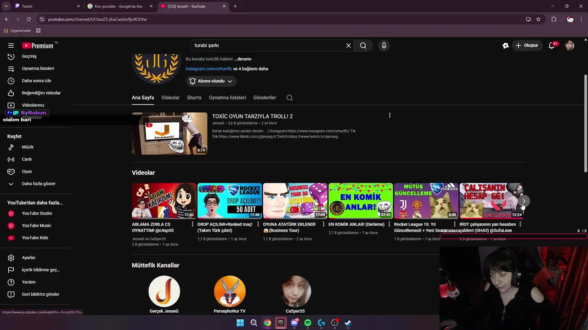
Task: Switch to the Shorts tab
Action: point(194,98)
